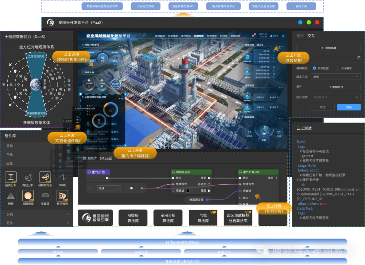Open the 星图地球智脑引擎 card

pyautogui.click(x=95, y=218)
